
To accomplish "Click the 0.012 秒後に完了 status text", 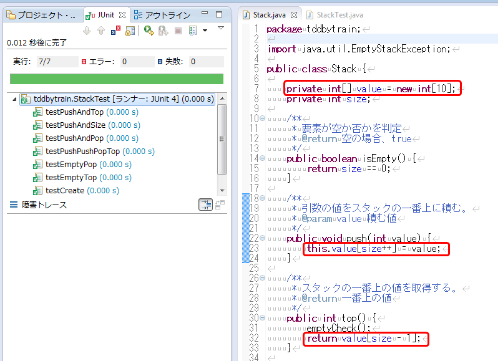I will [x=37, y=42].
